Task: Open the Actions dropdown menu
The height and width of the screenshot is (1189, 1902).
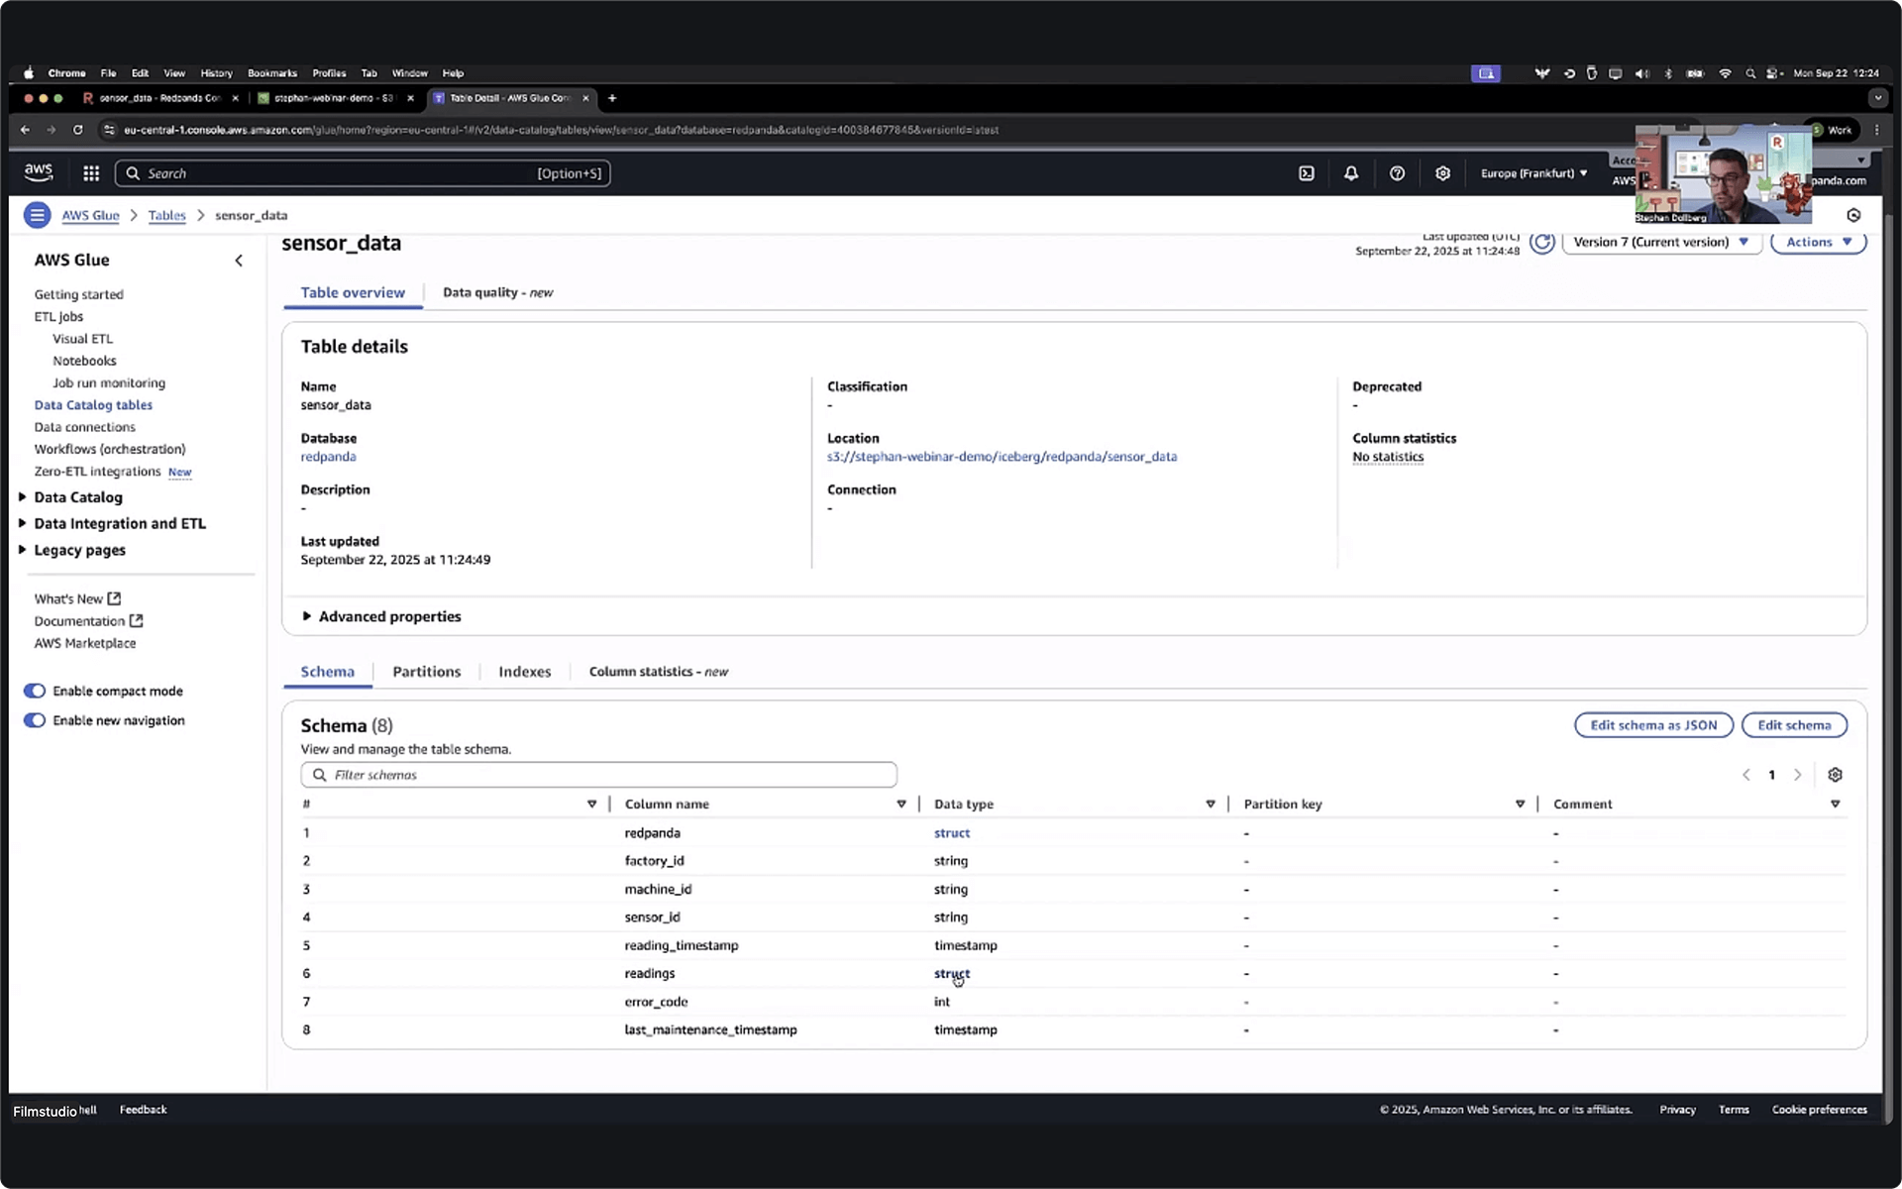Action: 1818,243
